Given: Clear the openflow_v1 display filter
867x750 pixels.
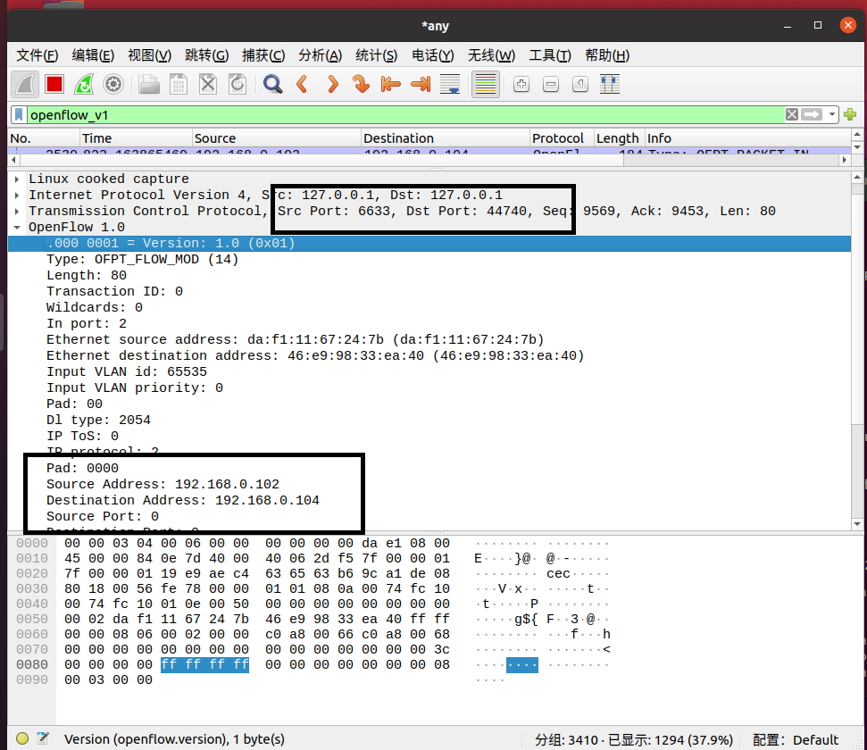Looking at the screenshot, I should tap(792, 114).
